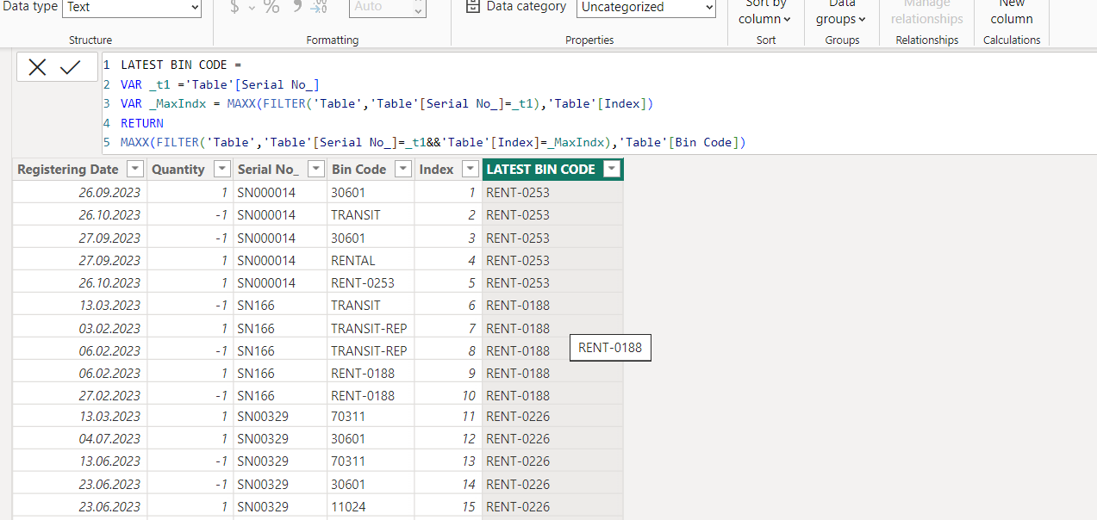Open the Data category dropdown showing Uncategorized
Image resolution: width=1097 pixels, height=520 pixels.
[647, 7]
